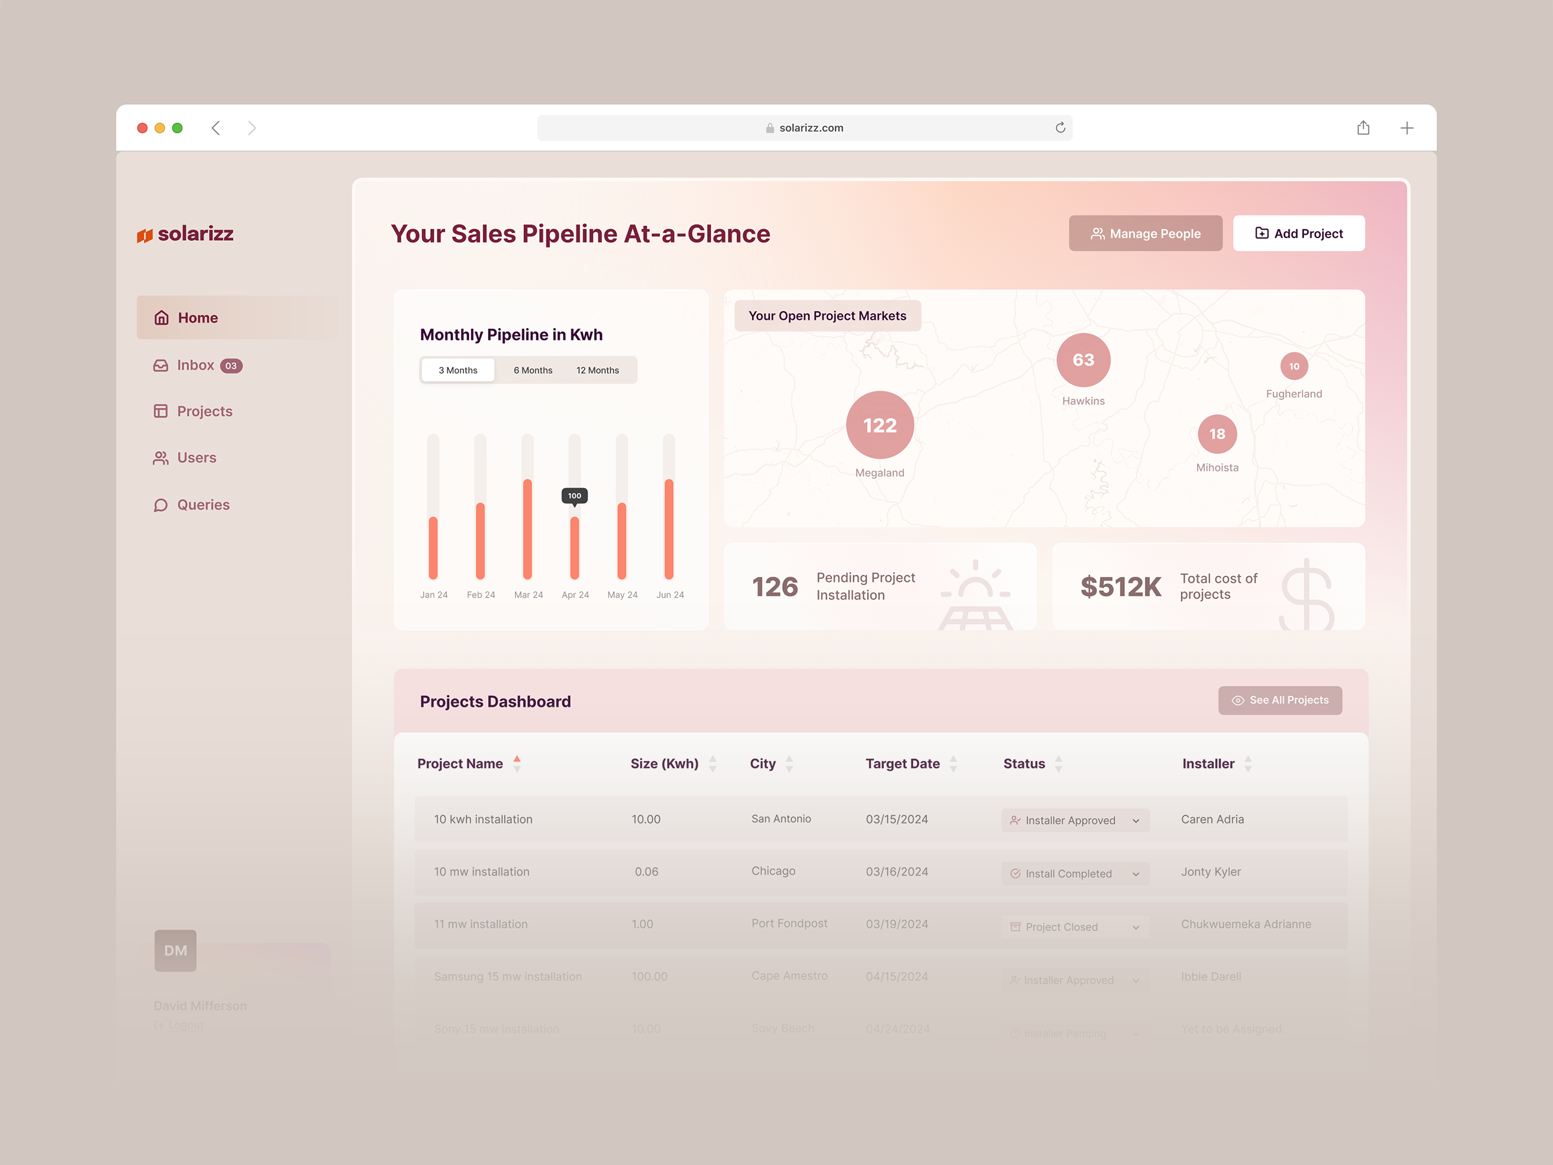1553x1165 pixels.
Task: Open the Inbox from the sidebar icon
Action: point(160,364)
